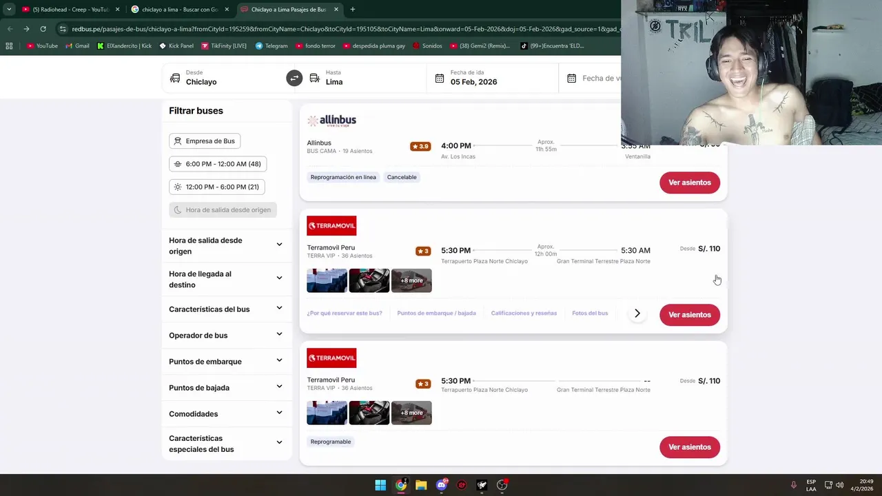Open Calificaciones y reseñas tab
This screenshot has width=882, height=496.
click(524, 313)
